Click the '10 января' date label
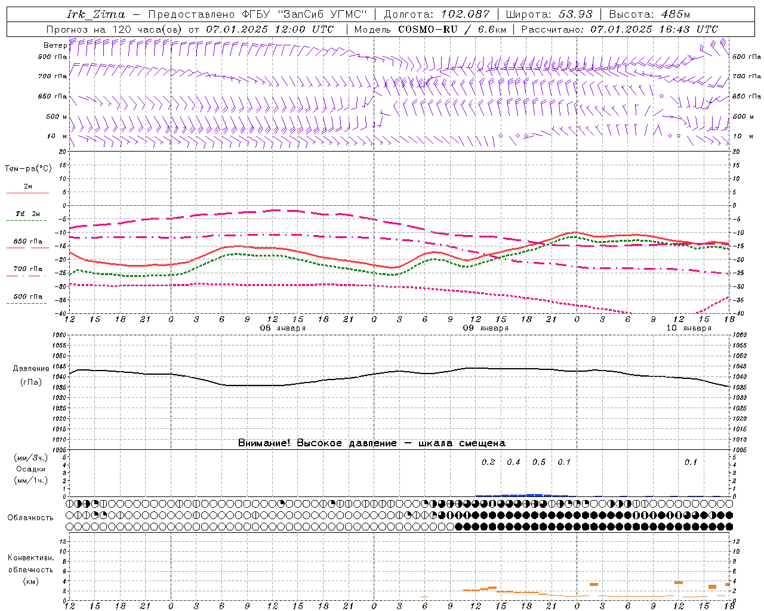 click(x=689, y=328)
